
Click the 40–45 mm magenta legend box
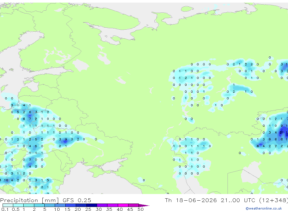tap(123, 205)
